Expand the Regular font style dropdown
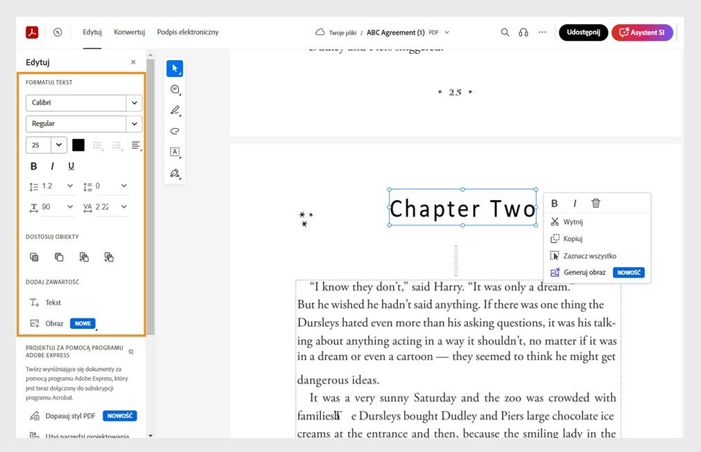 coord(134,124)
